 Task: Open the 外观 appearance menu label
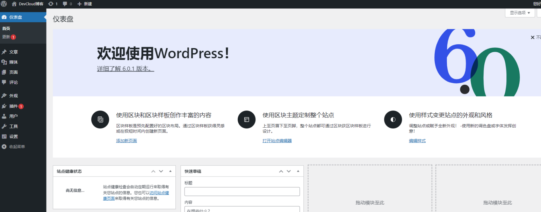point(14,96)
